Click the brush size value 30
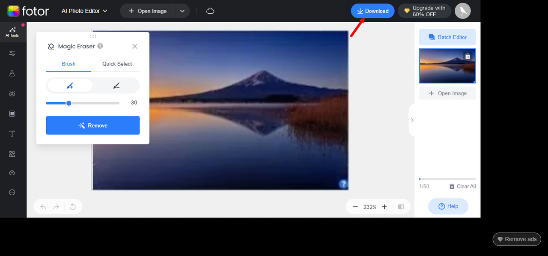 pos(134,103)
